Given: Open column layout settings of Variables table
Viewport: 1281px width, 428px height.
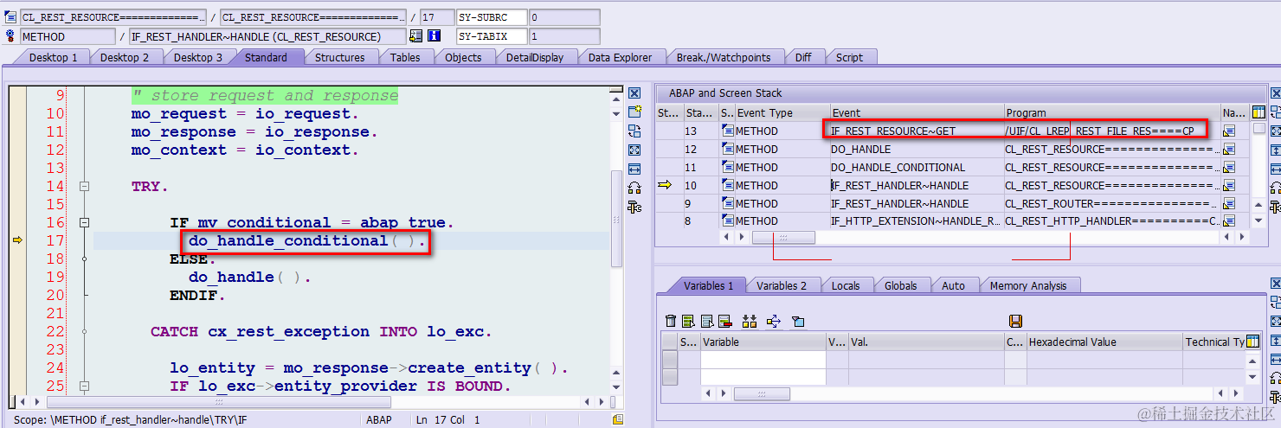Looking at the screenshot, I should click(1252, 342).
